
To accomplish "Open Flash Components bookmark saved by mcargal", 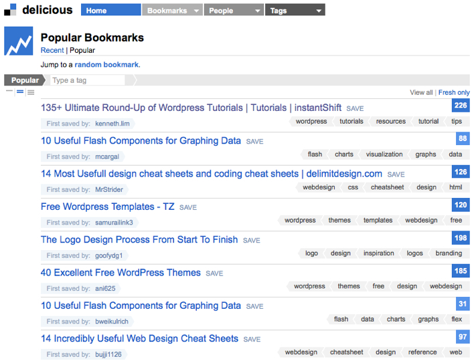I will [141, 140].
